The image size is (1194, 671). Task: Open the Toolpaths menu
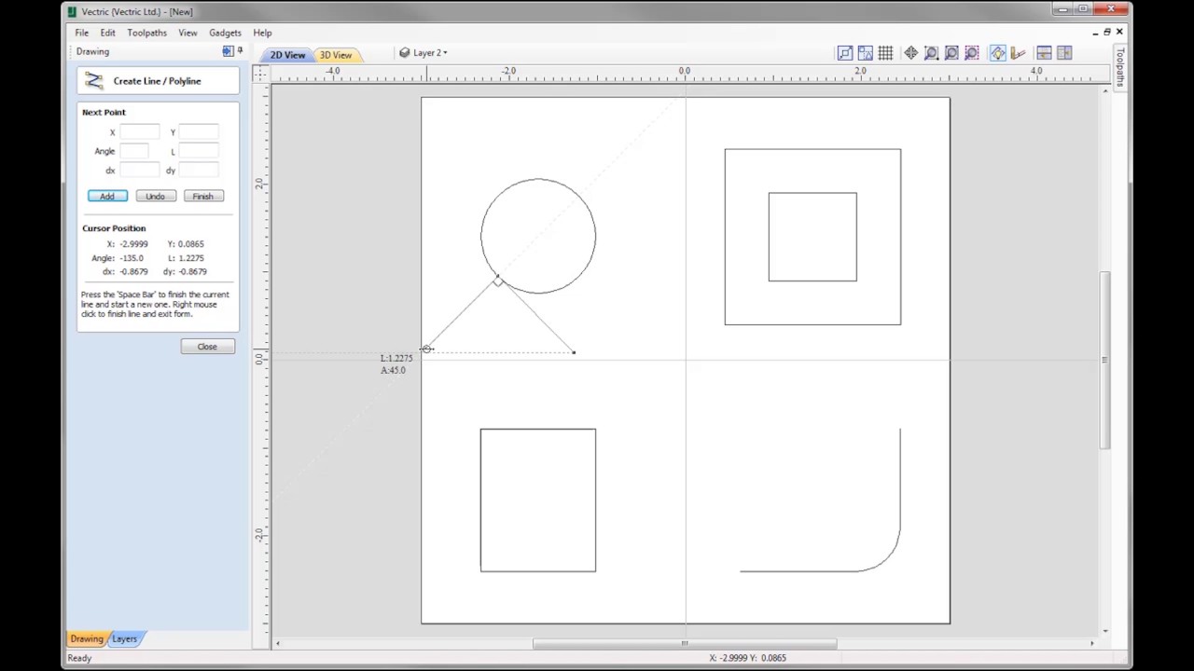(x=147, y=33)
